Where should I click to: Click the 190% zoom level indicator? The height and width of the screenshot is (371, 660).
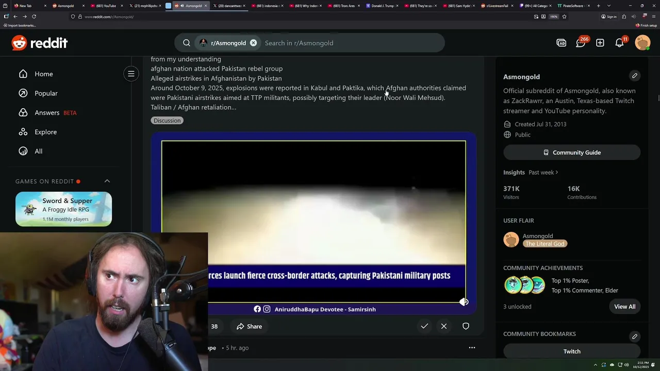click(x=554, y=16)
